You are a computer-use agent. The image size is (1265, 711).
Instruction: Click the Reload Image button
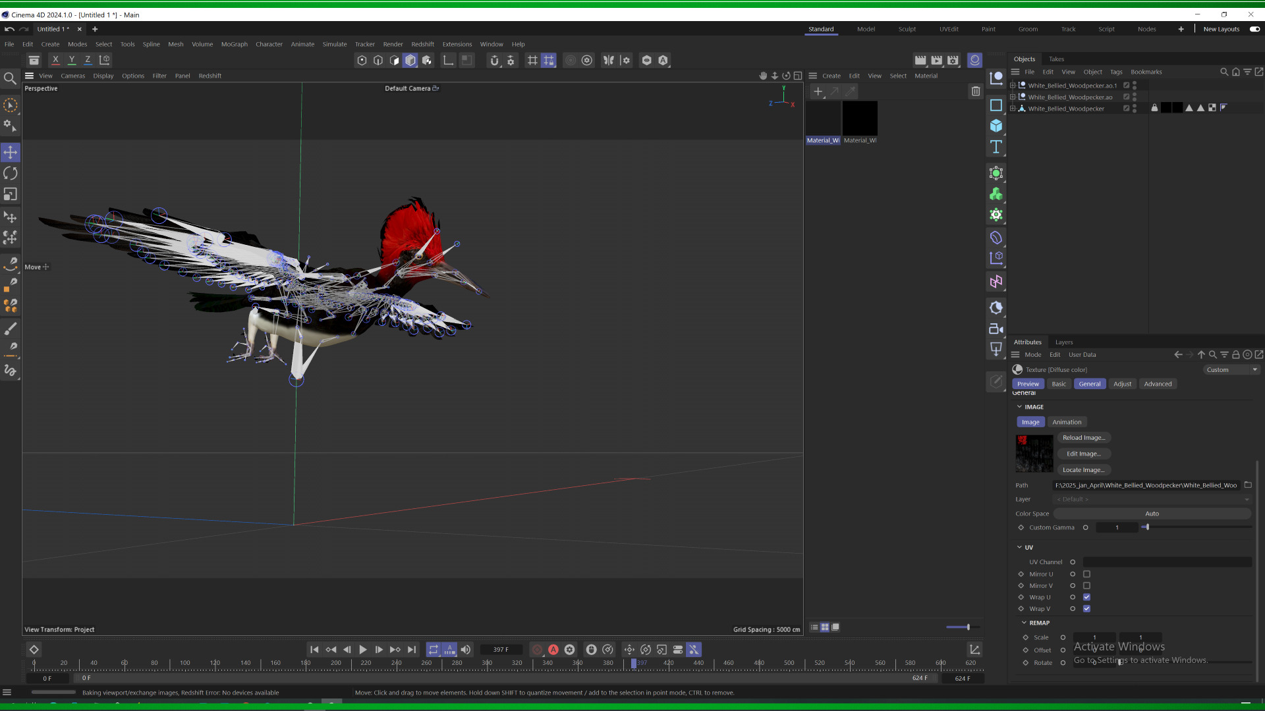1084,438
